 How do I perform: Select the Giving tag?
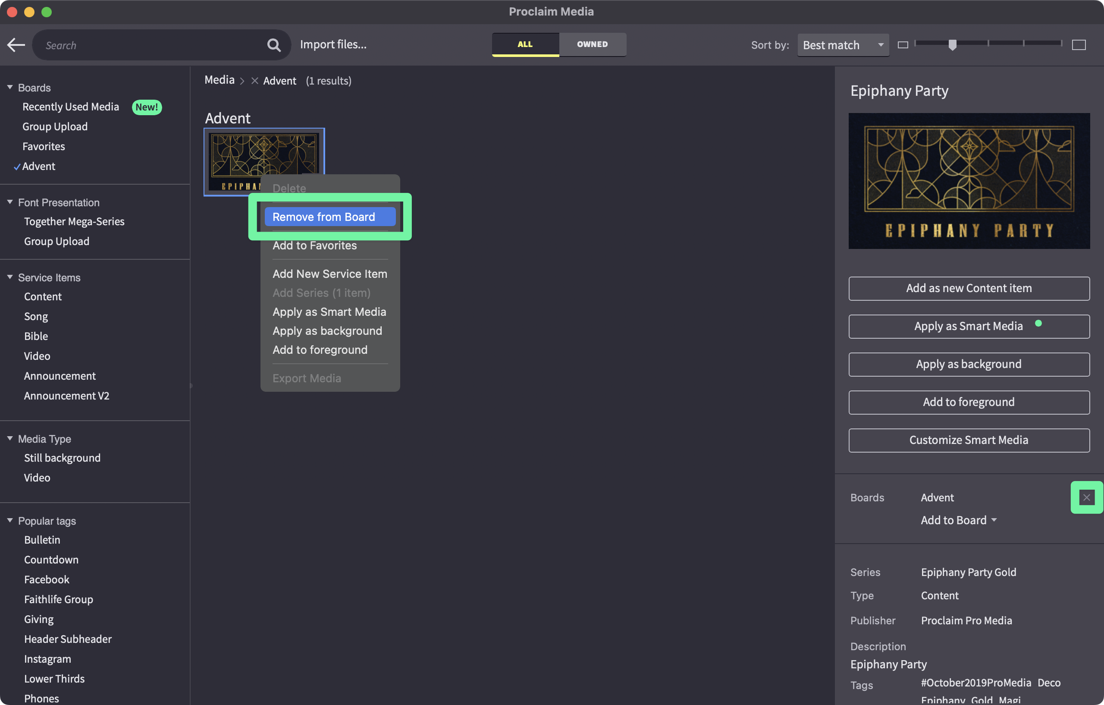coord(39,619)
